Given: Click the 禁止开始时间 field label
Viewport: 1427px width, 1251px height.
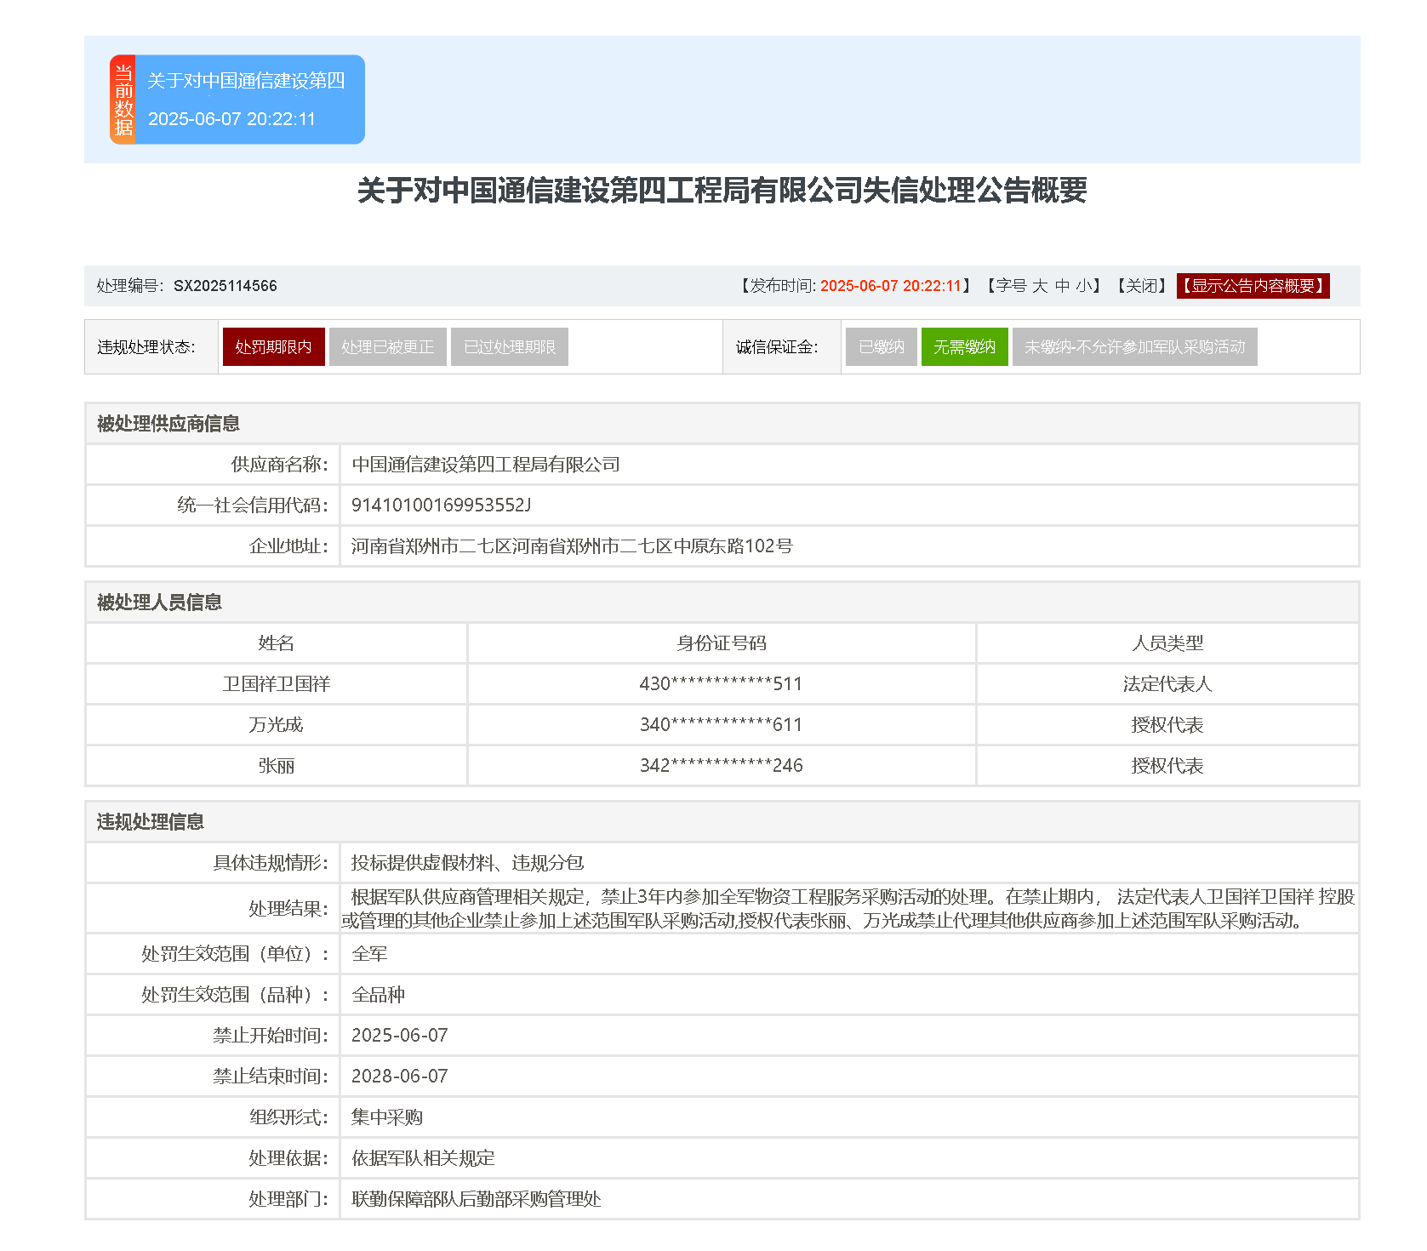Looking at the screenshot, I should point(271,1036).
